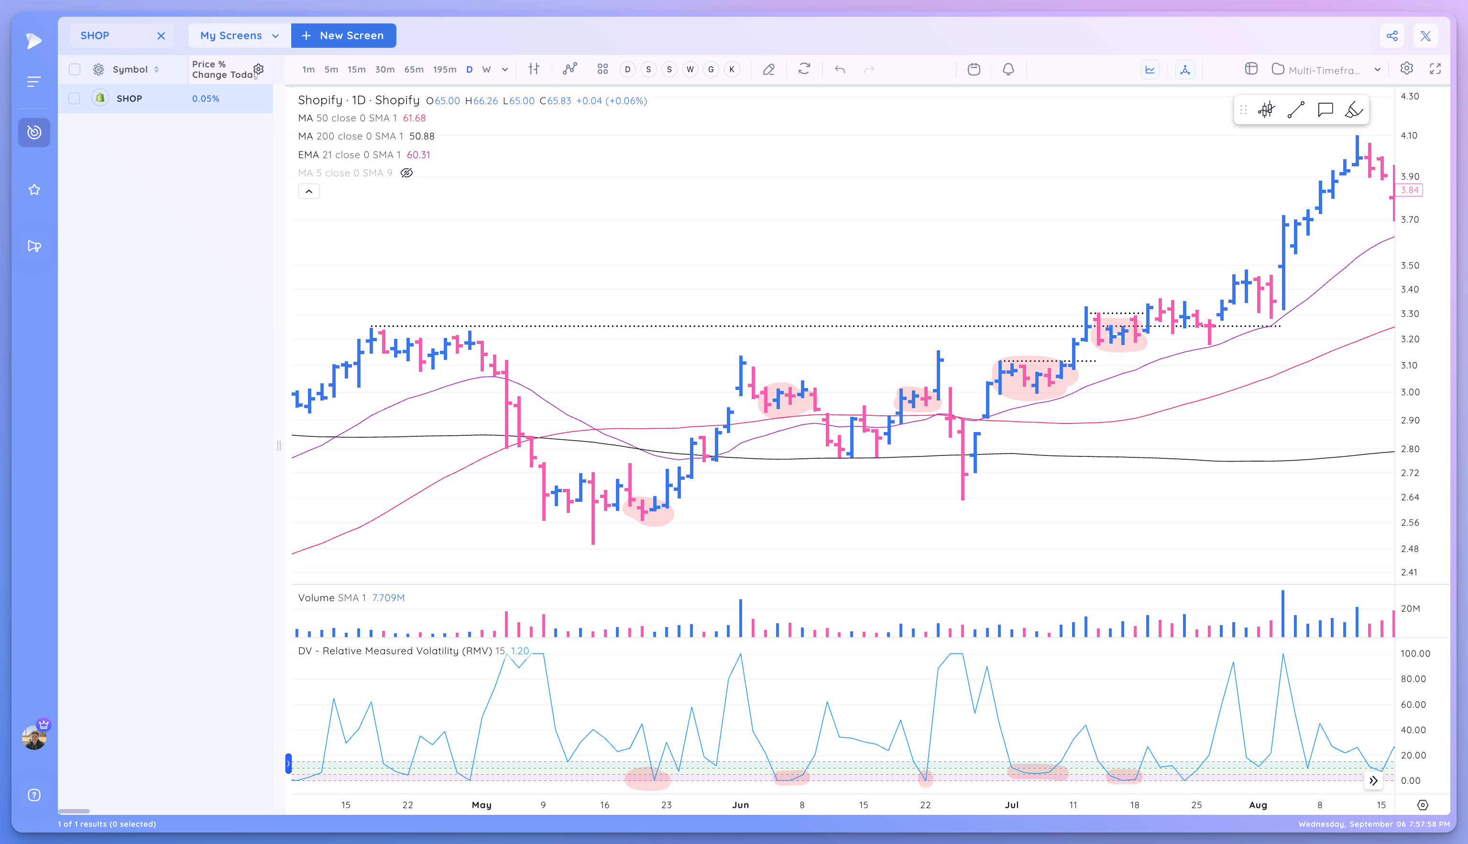Toggle the select-all checkbox in the list header

click(74, 68)
